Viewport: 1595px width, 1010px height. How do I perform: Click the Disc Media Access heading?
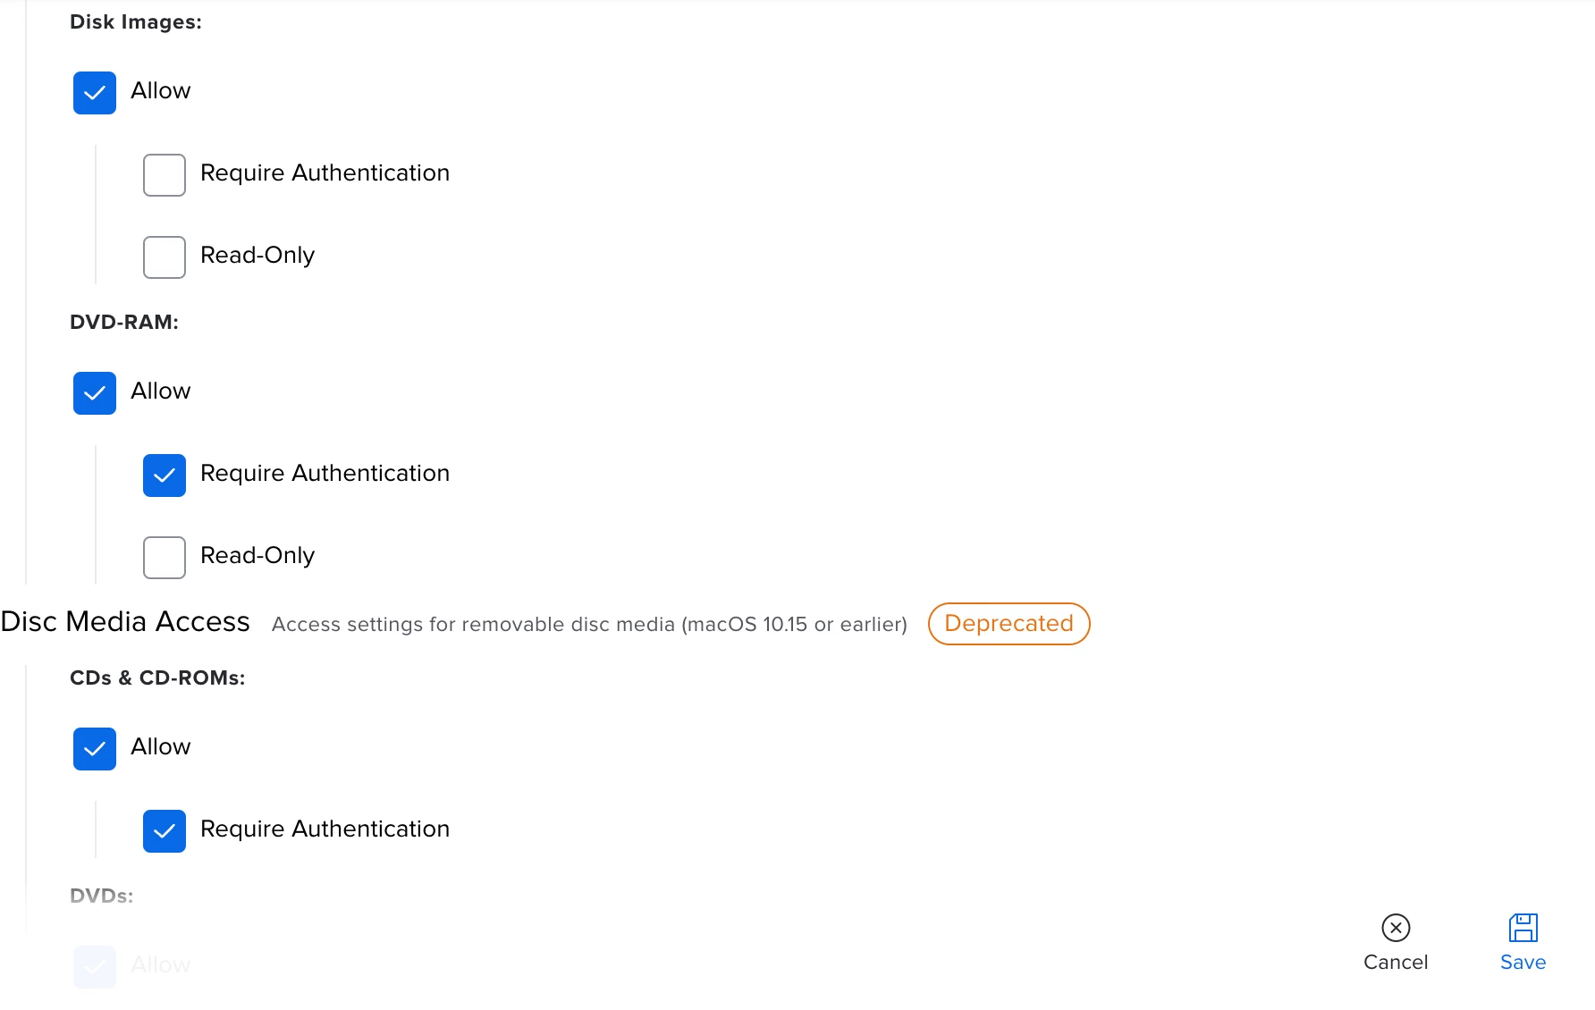click(125, 622)
